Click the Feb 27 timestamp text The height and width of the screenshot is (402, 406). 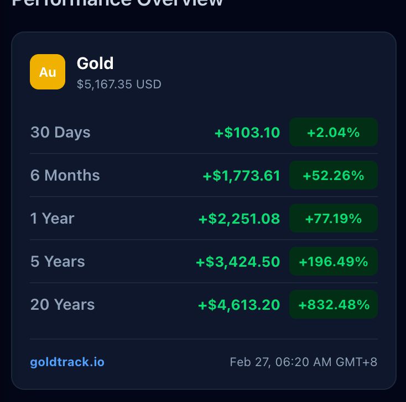304,362
